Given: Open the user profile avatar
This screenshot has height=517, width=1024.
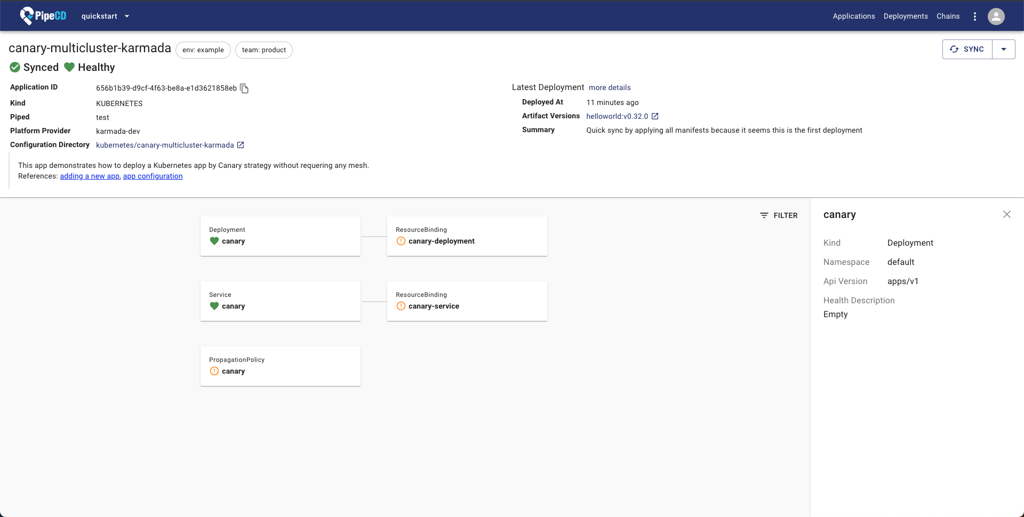Looking at the screenshot, I should point(996,17).
